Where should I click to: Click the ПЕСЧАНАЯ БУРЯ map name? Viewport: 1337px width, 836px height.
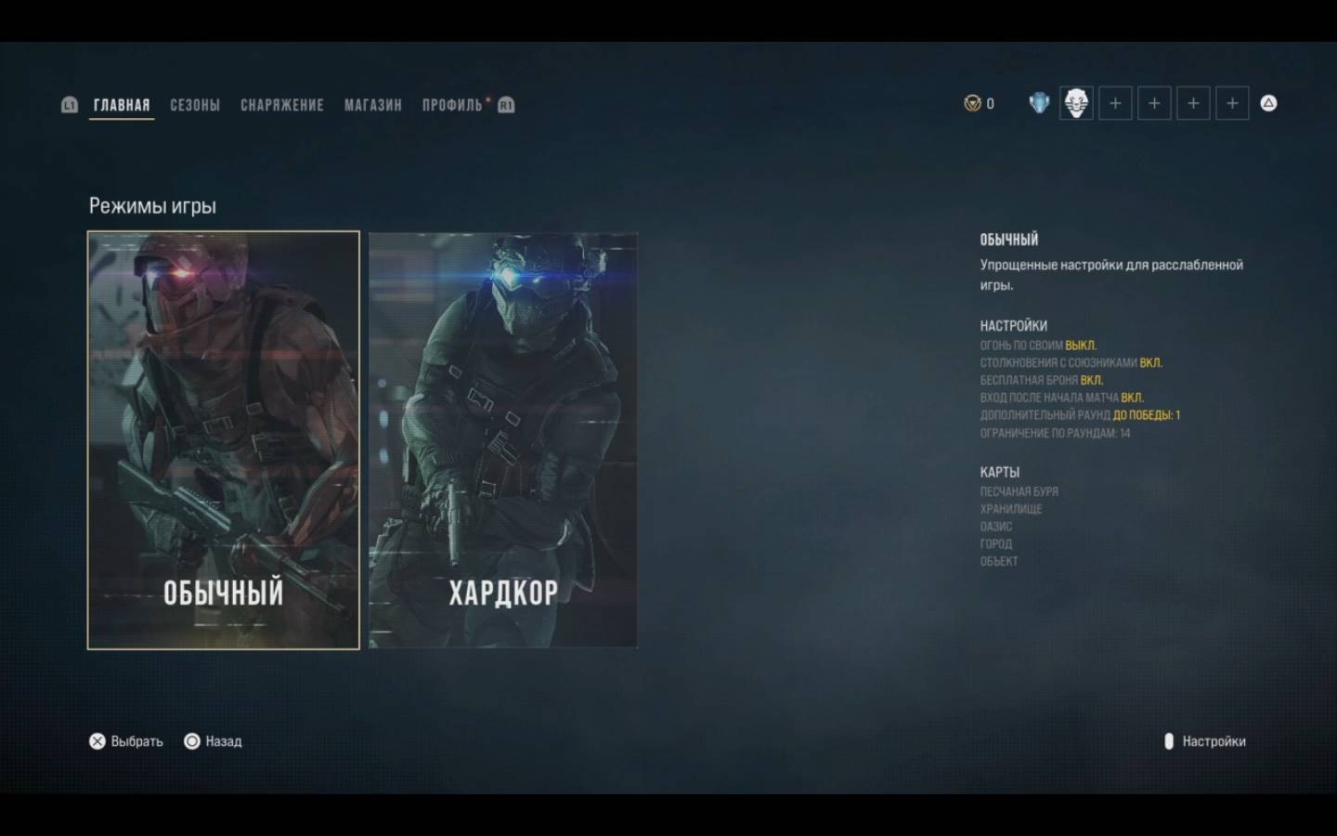(x=1019, y=491)
